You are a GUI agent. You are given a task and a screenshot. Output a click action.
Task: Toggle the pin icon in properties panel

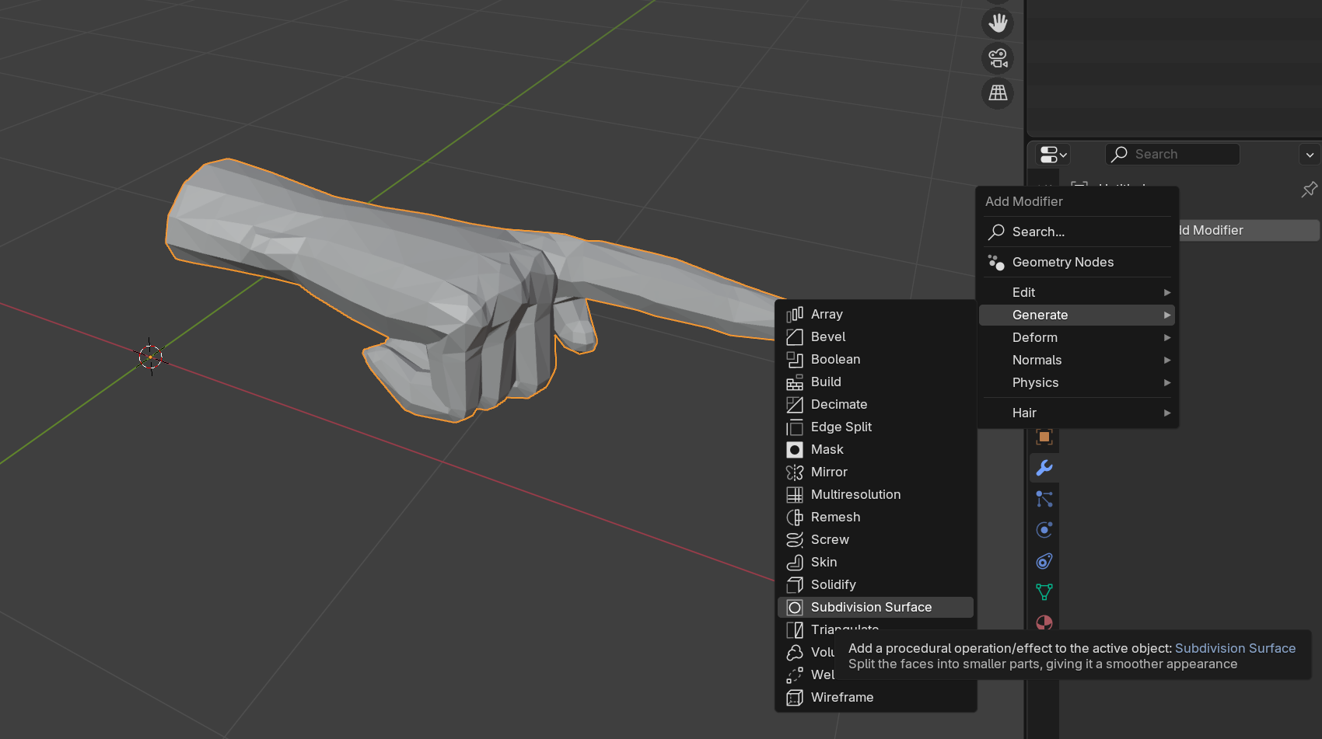[1309, 190]
